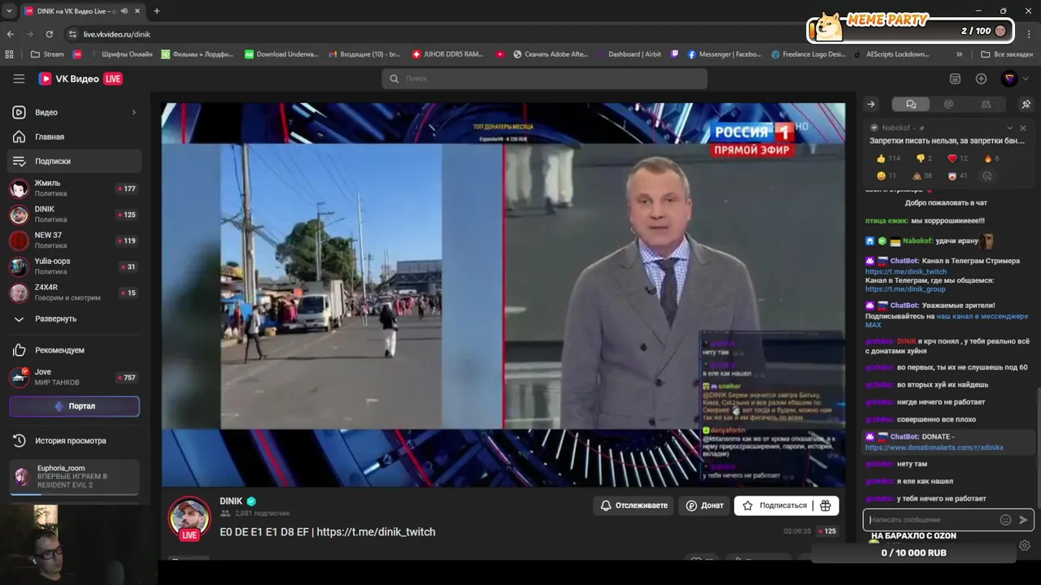Screen dimensions: 1041x585
Task: Open the Yulia-oops channel
Action: pyautogui.click(x=74, y=266)
